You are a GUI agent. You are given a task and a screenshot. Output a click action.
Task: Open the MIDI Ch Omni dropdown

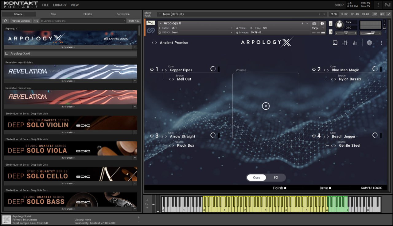pyautogui.click(x=196, y=32)
